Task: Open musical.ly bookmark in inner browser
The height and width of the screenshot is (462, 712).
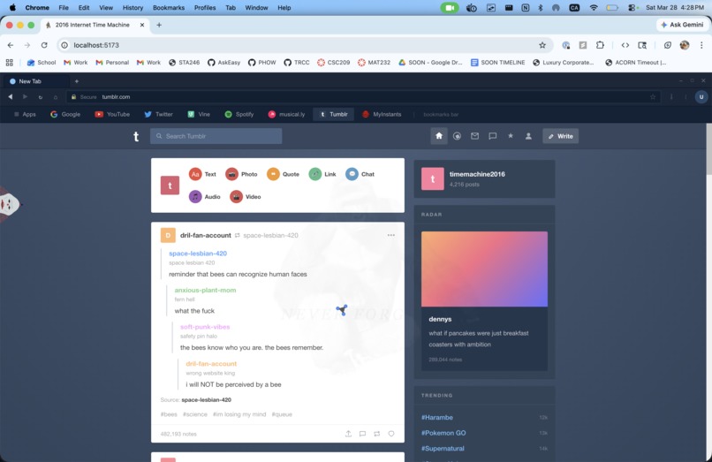Action: click(286, 115)
